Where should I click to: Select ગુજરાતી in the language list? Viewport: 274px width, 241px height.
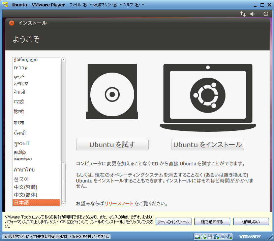pos(36,144)
